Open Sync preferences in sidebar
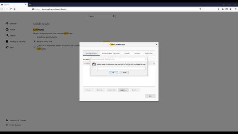Viewport: 238px width, 134px height. pyautogui.click(x=10, y=47)
